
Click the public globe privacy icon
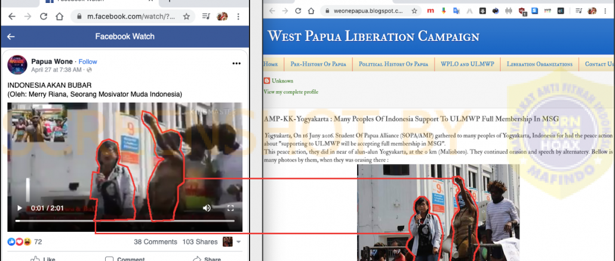[90, 70]
